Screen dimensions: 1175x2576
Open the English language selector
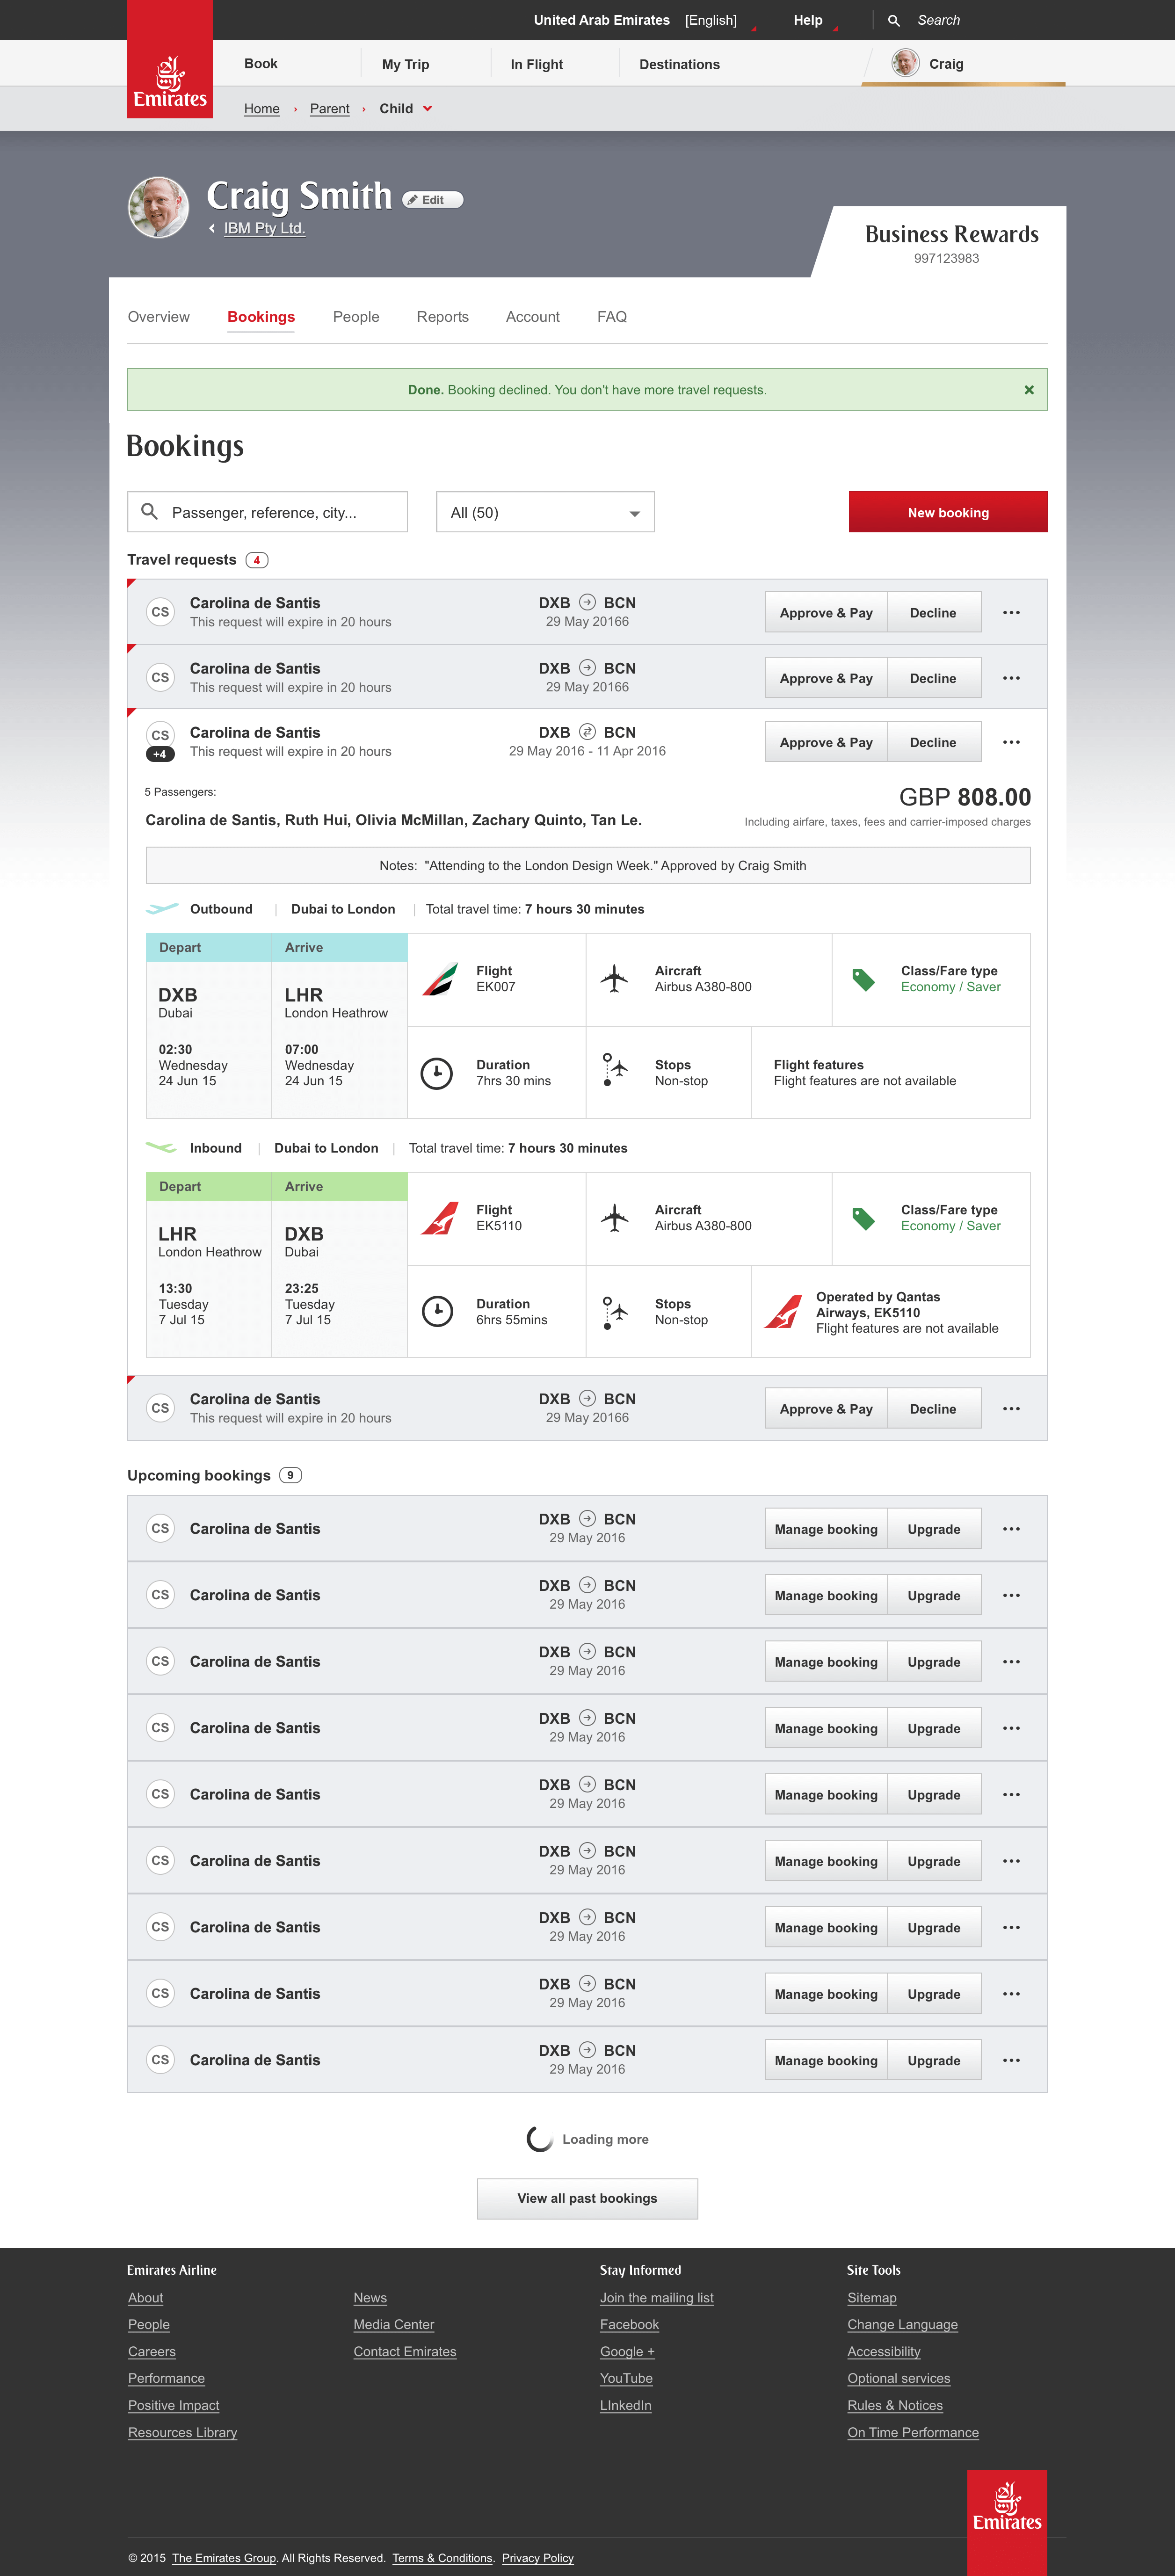[x=711, y=20]
